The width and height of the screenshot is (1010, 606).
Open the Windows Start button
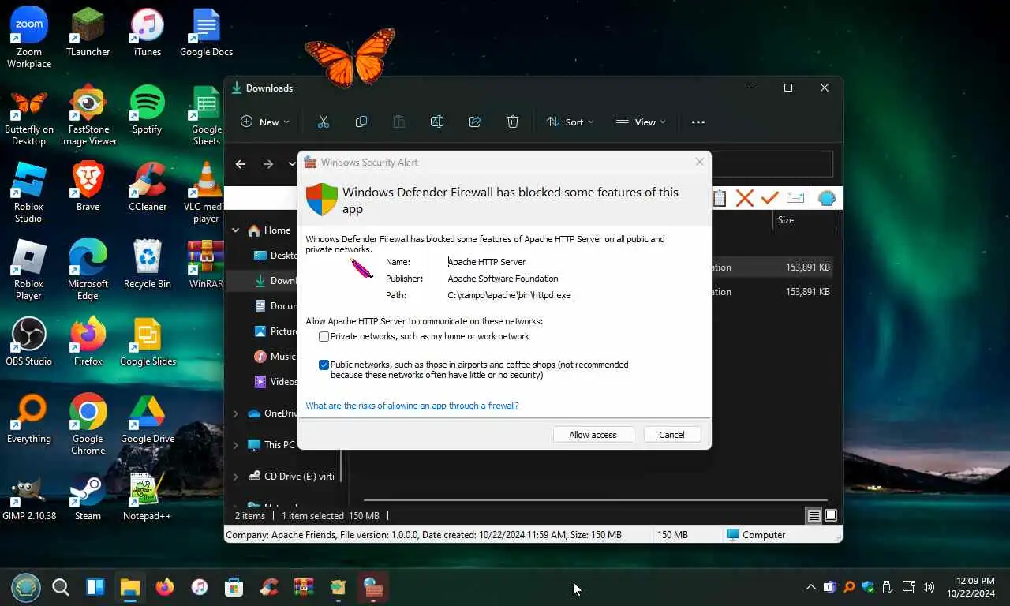click(25, 587)
